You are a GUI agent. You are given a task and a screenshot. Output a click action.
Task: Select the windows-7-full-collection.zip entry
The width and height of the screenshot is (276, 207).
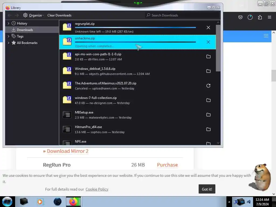pyautogui.click(x=137, y=100)
